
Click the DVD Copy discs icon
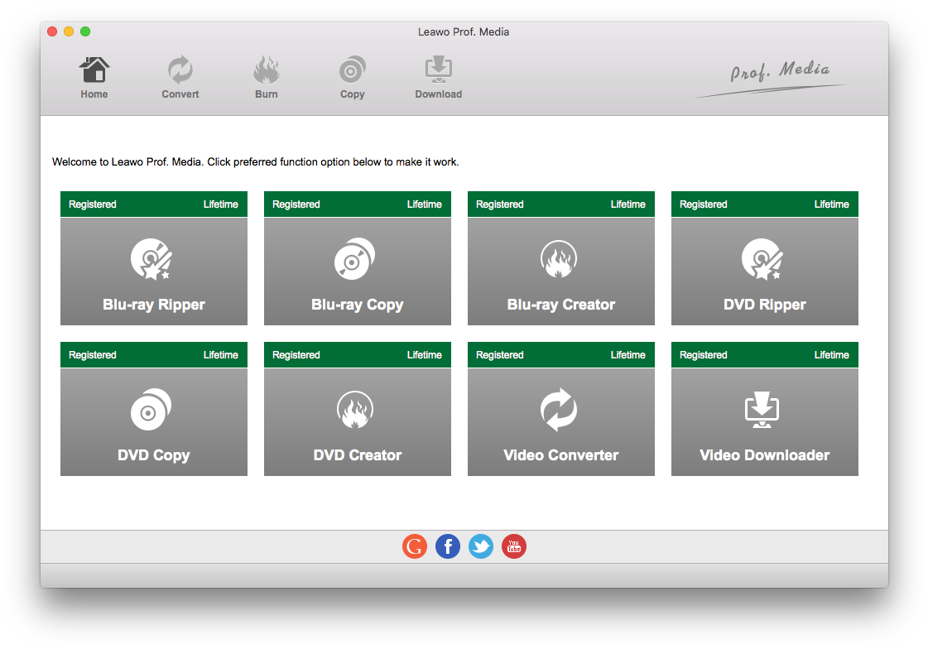[151, 410]
